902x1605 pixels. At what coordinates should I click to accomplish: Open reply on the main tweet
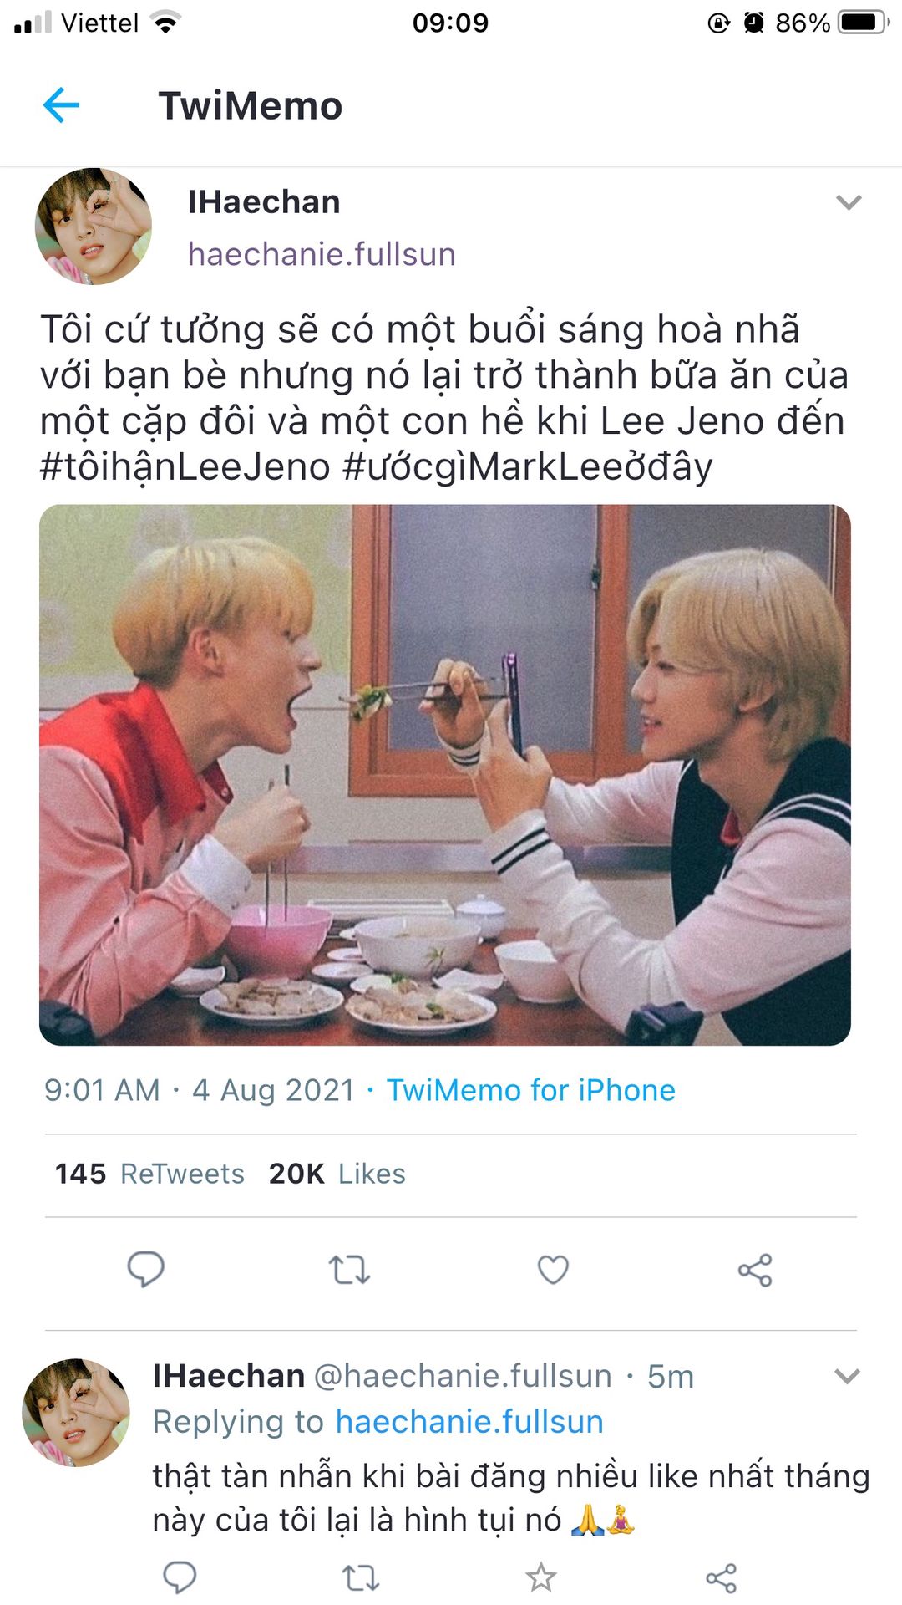pyautogui.click(x=145, y=1269)
